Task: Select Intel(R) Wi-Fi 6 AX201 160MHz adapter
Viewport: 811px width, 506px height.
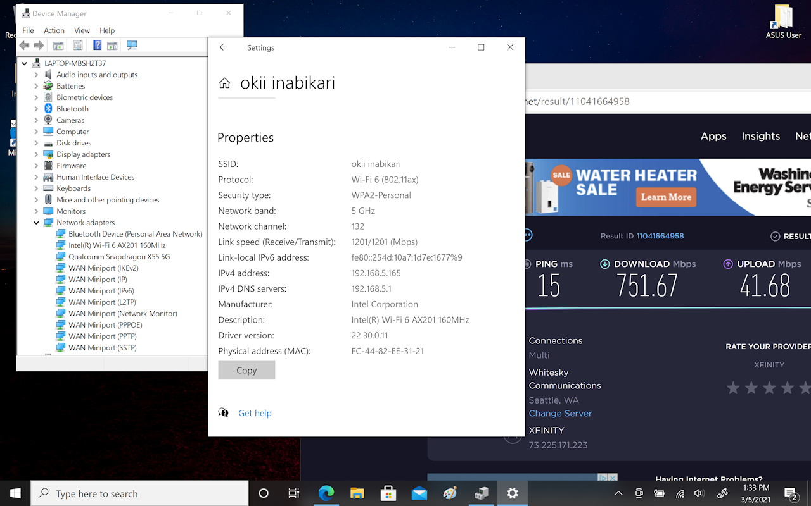Action: coord(117,245)
